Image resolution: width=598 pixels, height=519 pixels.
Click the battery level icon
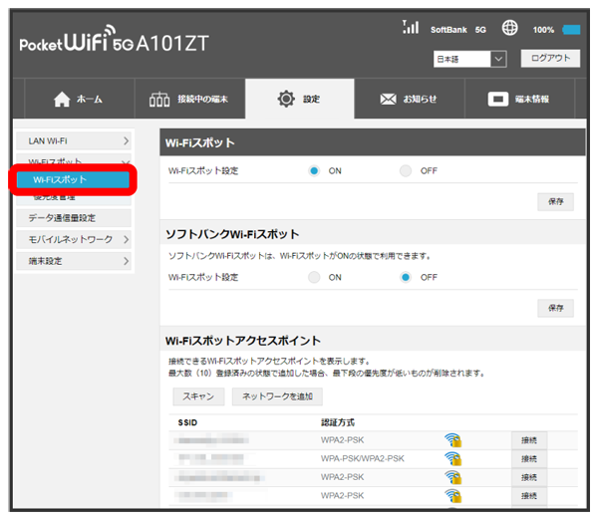click(x=571, y=30)
